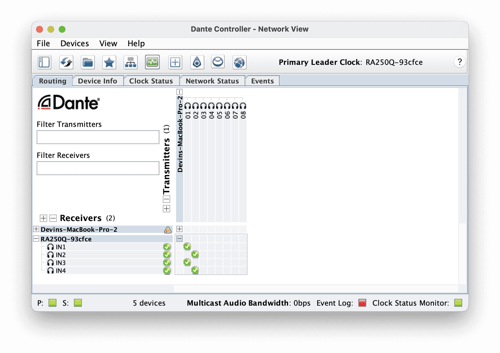Viewport: 500px width, 353px height.
Task: Open the network hierarchy toolbar icon
Action: coord(131,62)
